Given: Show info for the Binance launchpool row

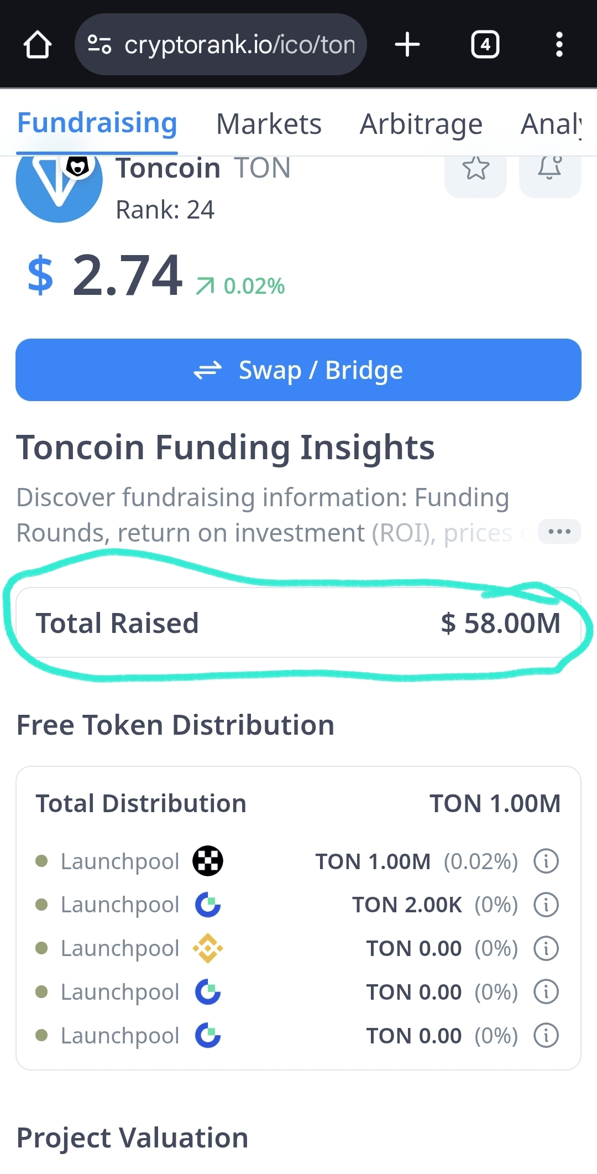Looking at the screenshot, I should pyautogui.click(x=546, y=948).
